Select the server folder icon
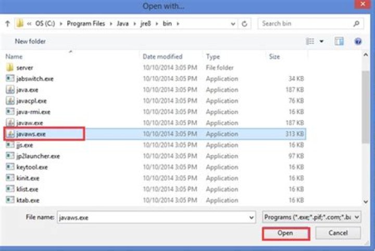The image size is (375, 251). (x=10, y=68)
